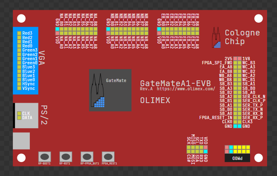Open the https://www.olimex.com/ link
This screenshot has height=176, width=277.
click(186, 89)
